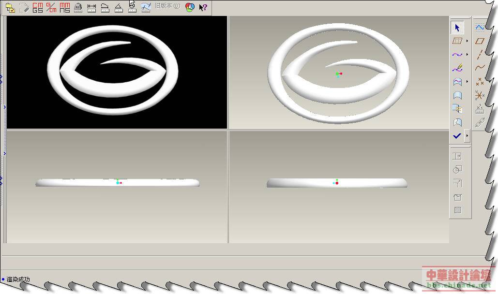Select the edit curve tool

pyautogui.click(x=457, y=68)
